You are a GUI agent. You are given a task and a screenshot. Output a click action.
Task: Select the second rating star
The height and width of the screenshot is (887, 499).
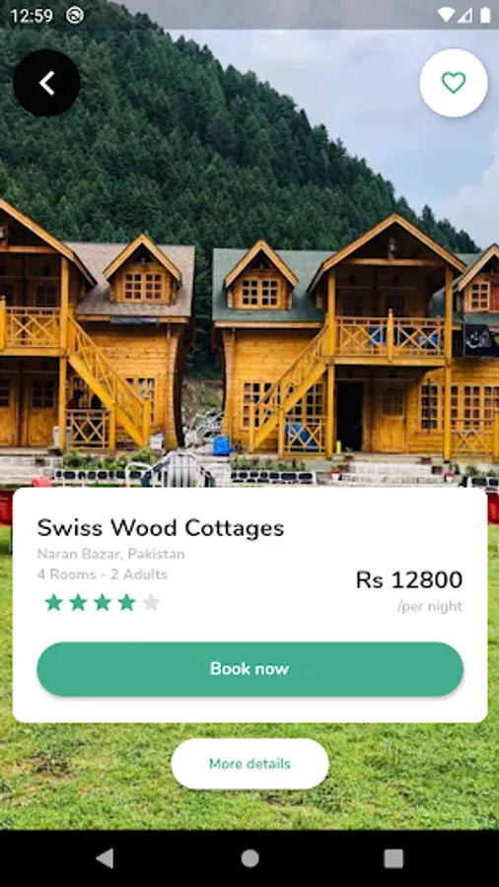(78, 602)
